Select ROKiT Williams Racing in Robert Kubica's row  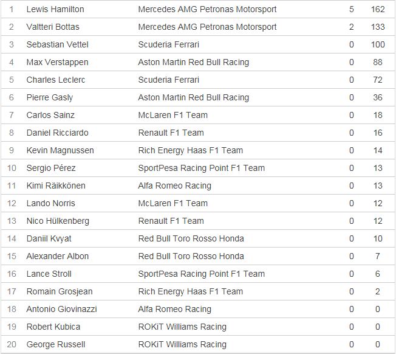pyautogui.click(x=182, y=327)
